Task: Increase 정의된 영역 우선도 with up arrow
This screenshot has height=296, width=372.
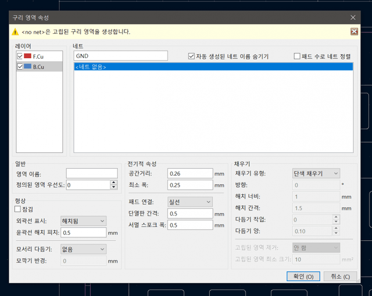Action: tap(113, 183)
